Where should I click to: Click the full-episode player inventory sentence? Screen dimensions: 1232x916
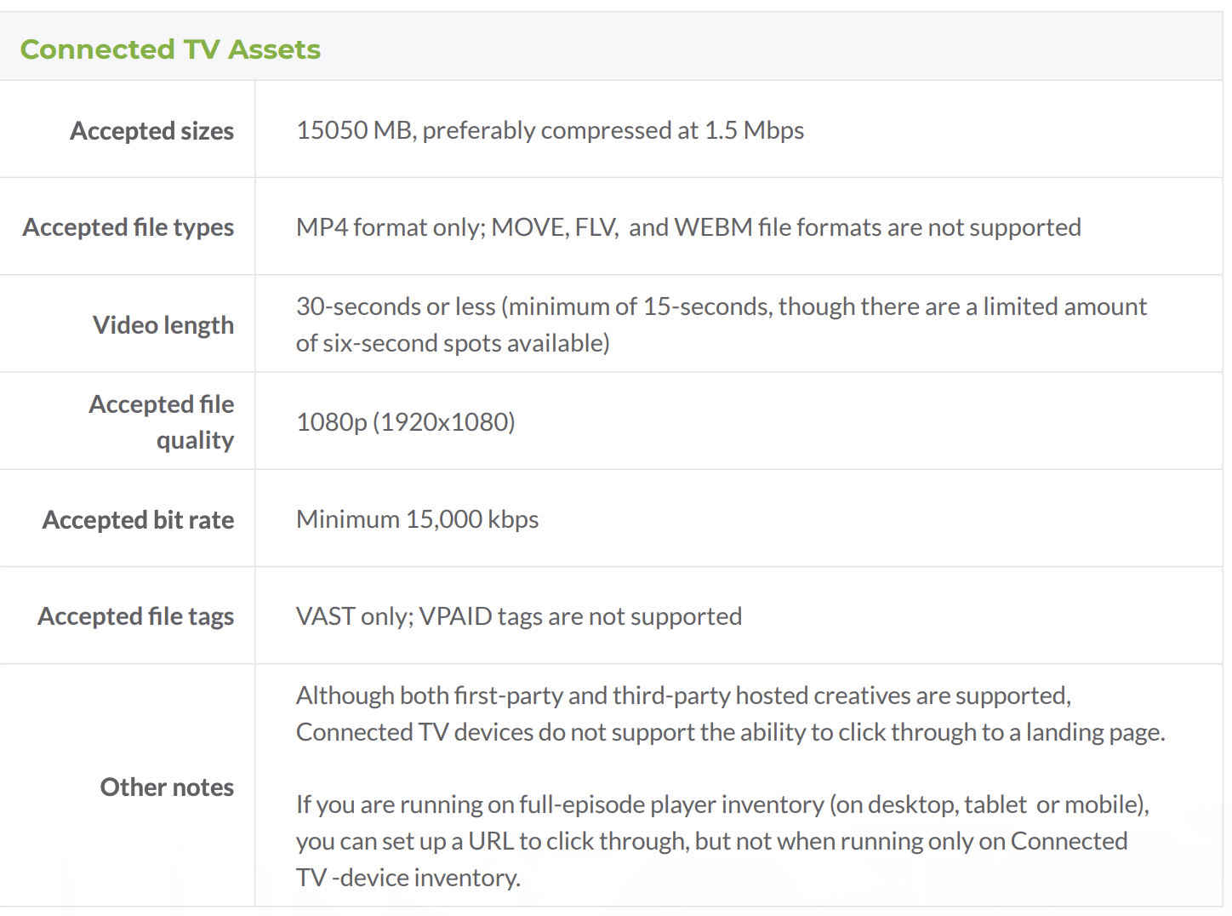click(x=722, y=804)
